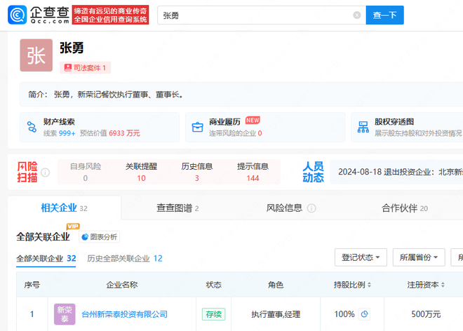The height and width of the screenshot is (331, 463).
Task: Click the 序号 column header
Action: [x=32, y=285]
